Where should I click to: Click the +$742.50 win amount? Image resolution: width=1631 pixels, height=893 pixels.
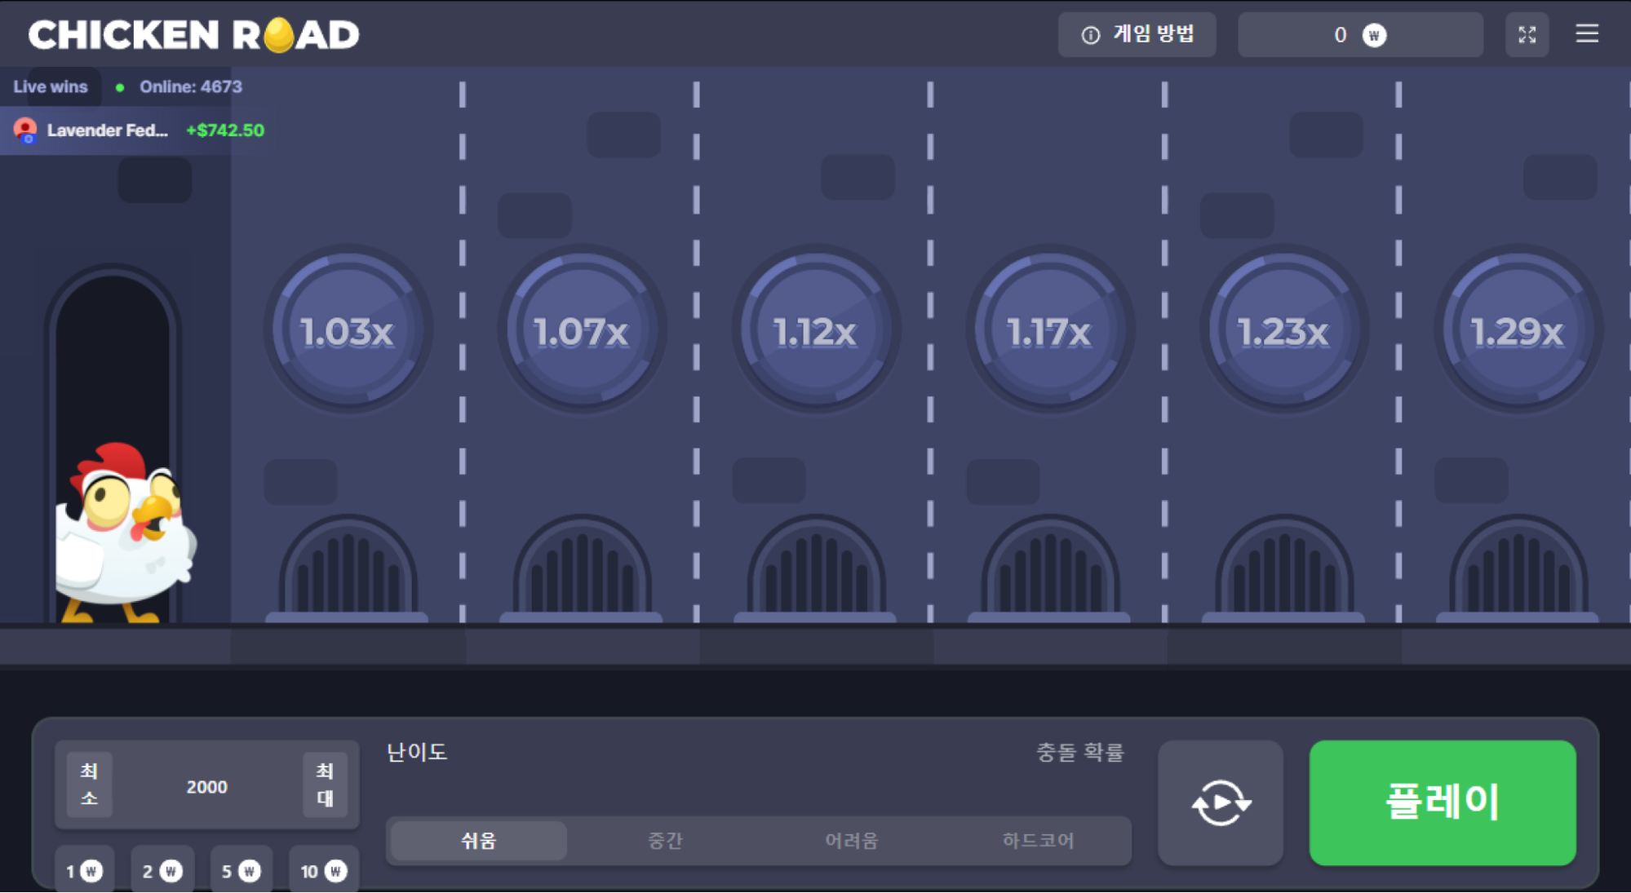click(225, 130)
